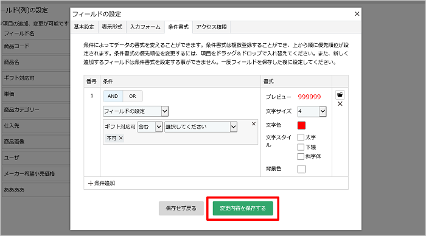Viewport: 426px width, 236px height.
Task: Switch to the 表示形式 tab
Action: click(112, 27)
